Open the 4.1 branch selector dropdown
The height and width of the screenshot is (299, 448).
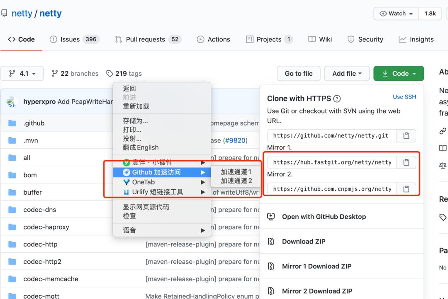(22, 73)
